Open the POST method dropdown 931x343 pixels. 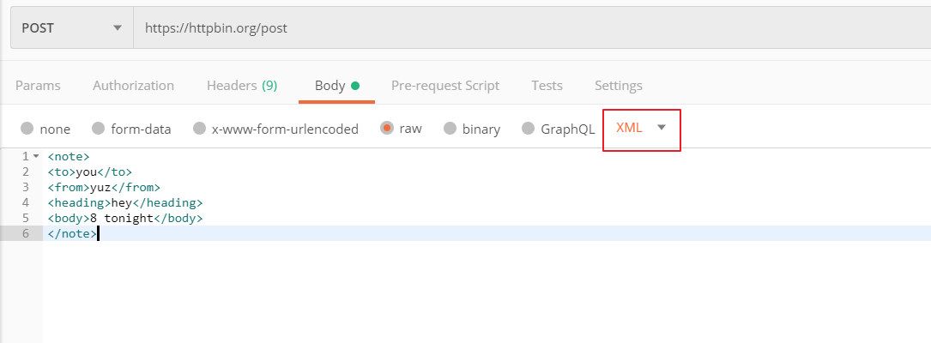point(71,27)
